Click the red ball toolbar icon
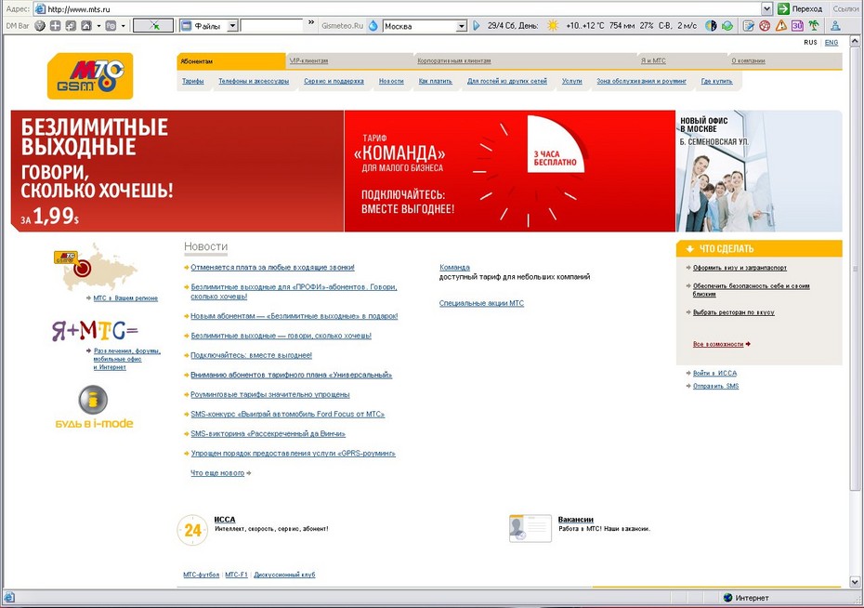864x608 pixels. coord(765,25)
